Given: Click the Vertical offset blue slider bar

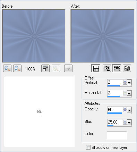Looking at the screenshot, I should pyautogui.click(x=113, y=86).
